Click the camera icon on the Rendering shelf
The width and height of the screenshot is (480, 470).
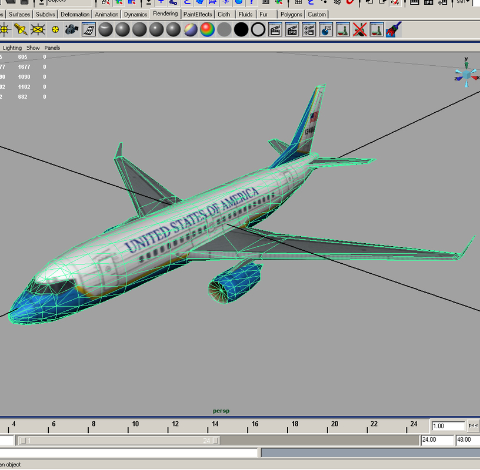72,29
